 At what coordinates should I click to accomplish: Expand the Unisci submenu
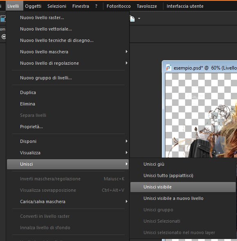click(x=68, y=164)
